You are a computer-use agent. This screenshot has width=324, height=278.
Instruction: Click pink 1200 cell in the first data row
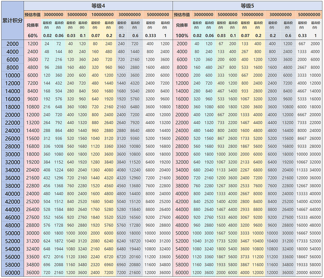tap(33, 43)
